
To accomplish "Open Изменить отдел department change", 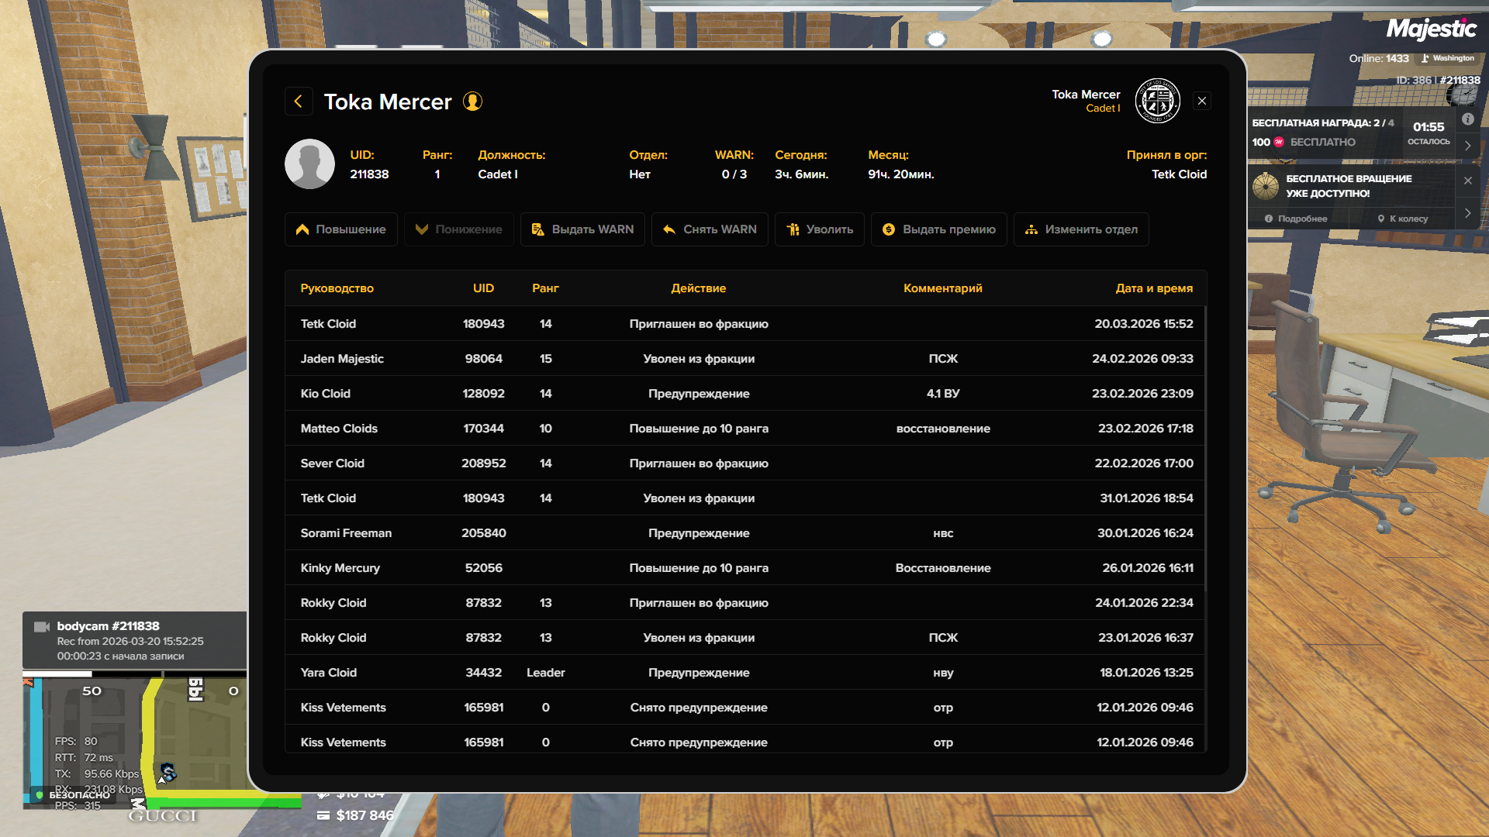I will pos(1081,229).
